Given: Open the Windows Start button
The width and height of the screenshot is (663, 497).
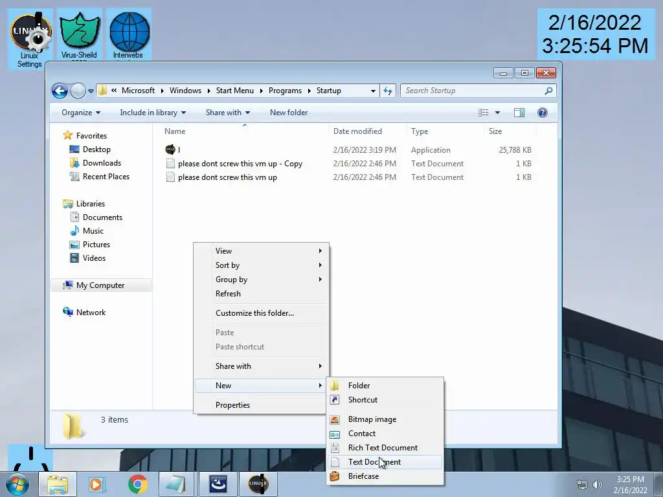Looking at the screenshot, I should [17, 484].
